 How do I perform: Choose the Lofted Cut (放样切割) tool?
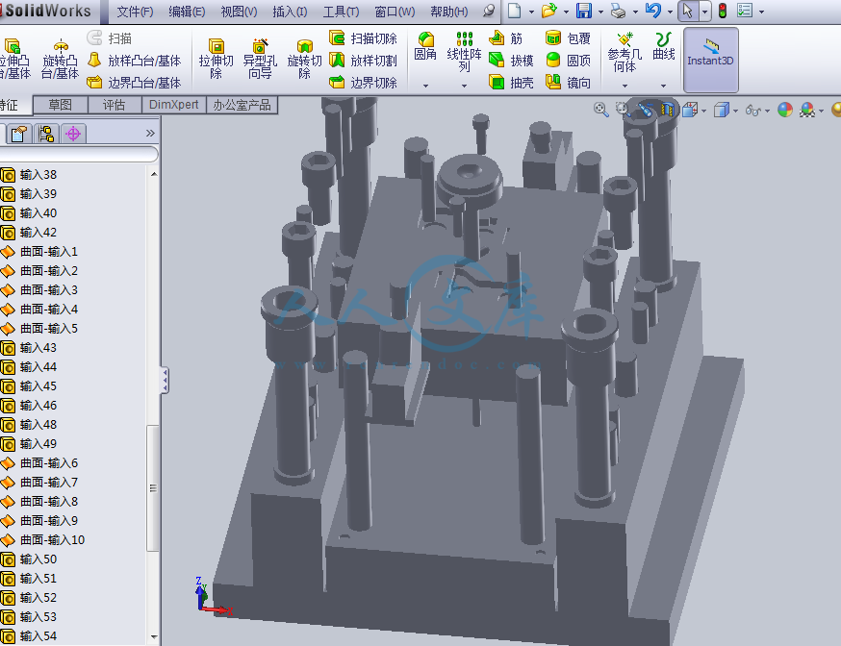pyautogui.click(x=363, y=61)
